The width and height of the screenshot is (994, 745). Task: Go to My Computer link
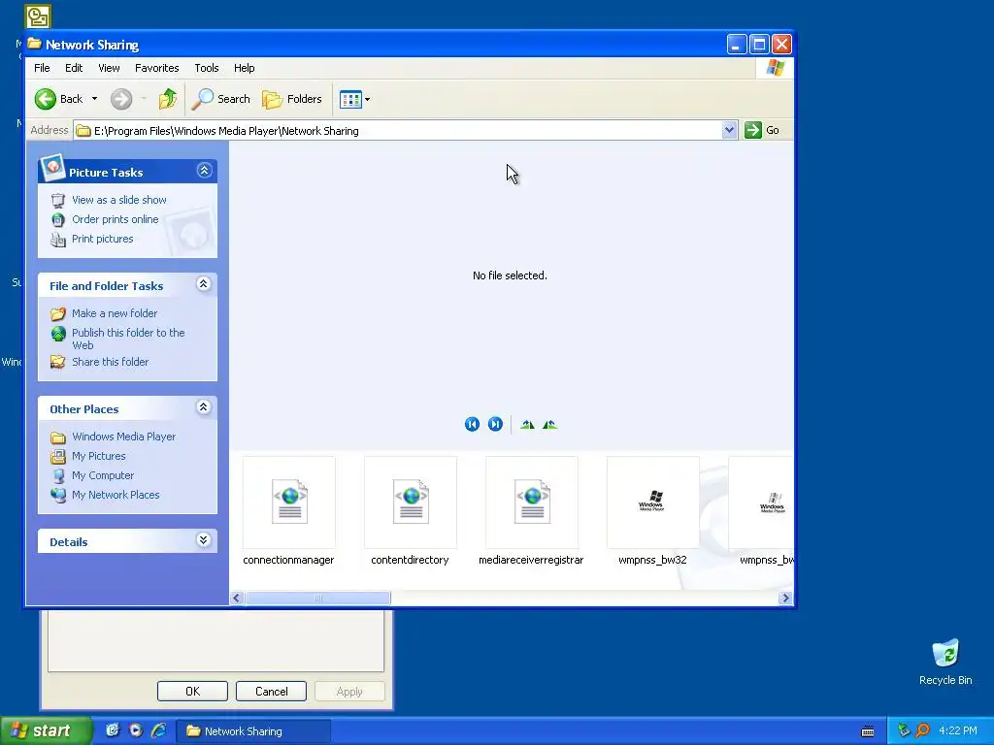point(103,475)
